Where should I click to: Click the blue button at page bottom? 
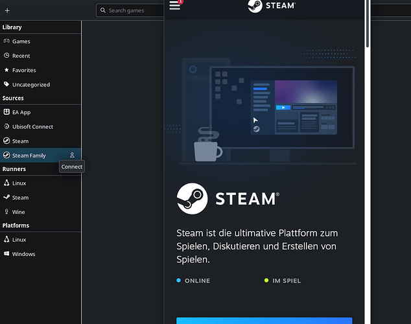coord(264,321)
